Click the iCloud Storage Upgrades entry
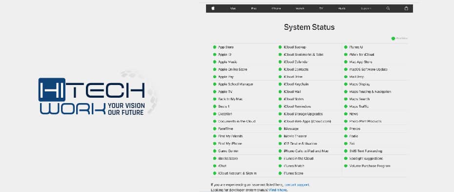This screenshot has width=454, height=192. click(x=301, y=114)
